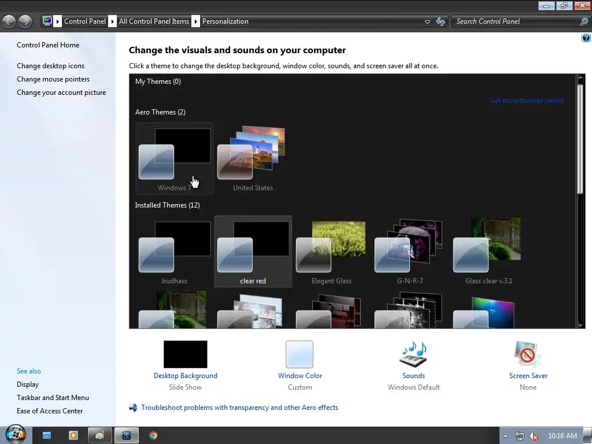Screen dimensions: 592x444
Task: Open the Windows Start menu orb
Action: (x=16, y=434)
